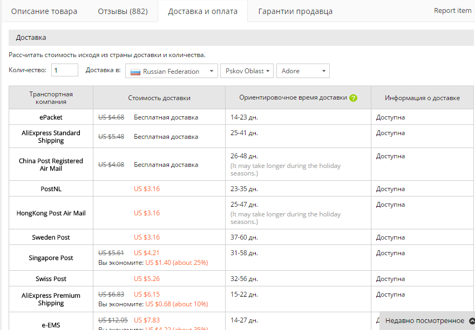
Task: Open the Adore city dropdown
Action: pos(302,71)
